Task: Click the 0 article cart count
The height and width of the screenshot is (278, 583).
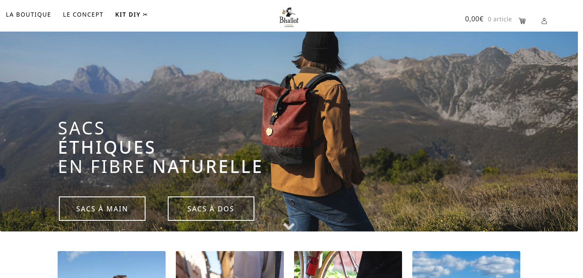Action: 500,19
